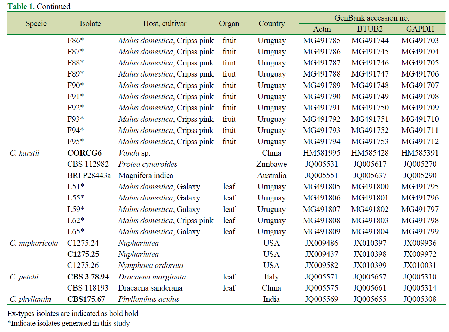Screen dimensions: 449x332
Task: Click species name 'C. nupharicola'
Action: click(34, 243)
